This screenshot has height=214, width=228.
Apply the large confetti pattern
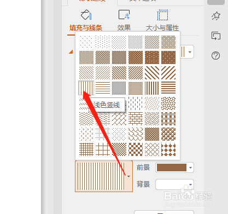[x=168, y=103]
